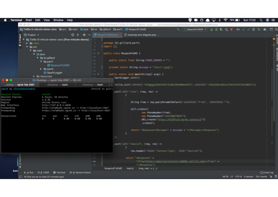
Task: Collapse the src folder arrow
Action: (27, 47)
